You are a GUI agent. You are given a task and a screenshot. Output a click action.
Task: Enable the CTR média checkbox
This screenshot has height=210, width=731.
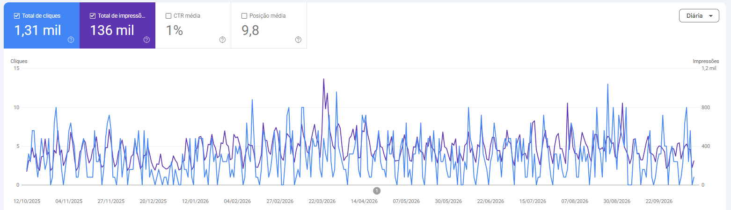pyautogui.click(x=168, y=16)
